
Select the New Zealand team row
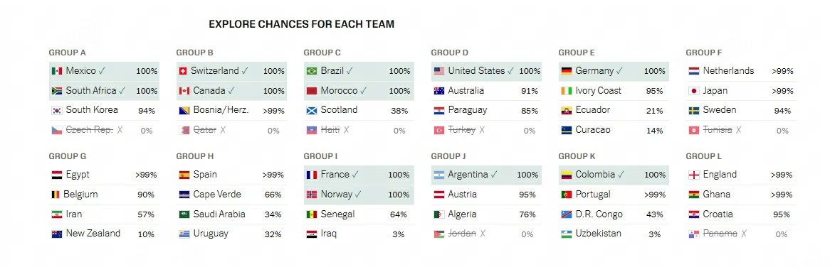pyautogui.click(x=104, y=234)
